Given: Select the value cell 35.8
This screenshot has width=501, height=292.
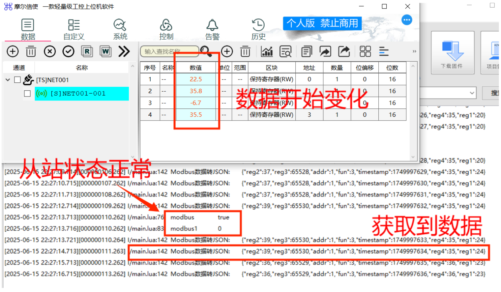Looking at the screenshot, I should (x=196, y=91).
